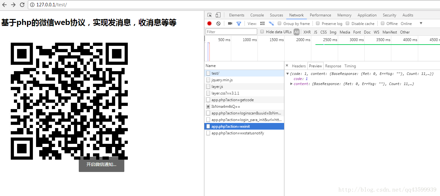Image resolution: width=440 pixels, height=196 pixels.
Task: Collapse the root JSON object in Preview
Action: [x=288, y=74]
